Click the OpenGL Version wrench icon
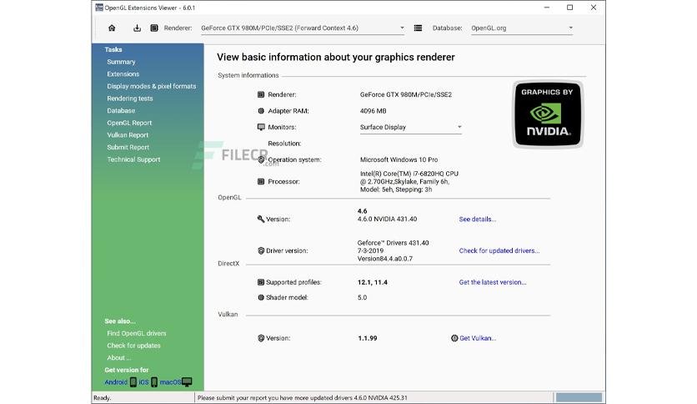The image size is (697, 404). [x=260, y=219]
